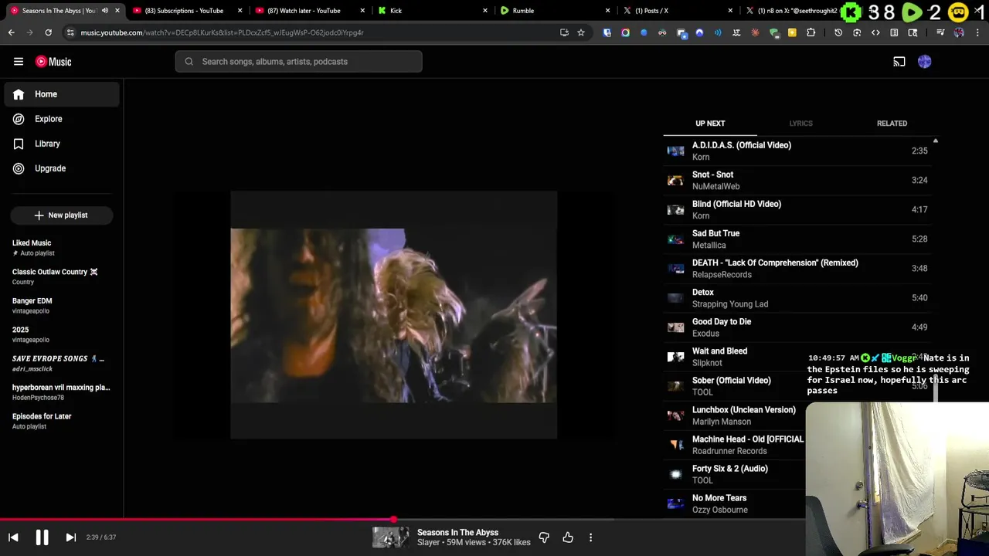Play Sad But True by Metallica

(x=798, y=239)
